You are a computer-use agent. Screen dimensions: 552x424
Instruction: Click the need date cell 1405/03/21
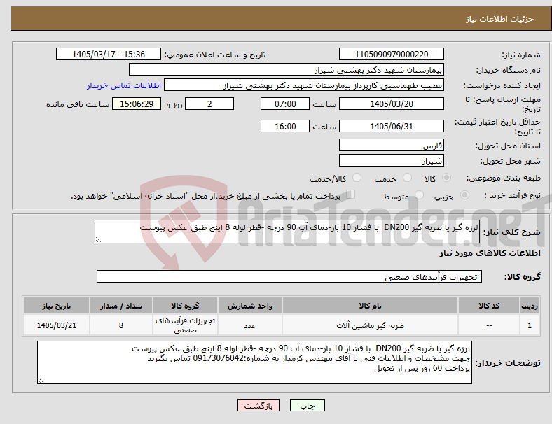(x=56, y=325)
